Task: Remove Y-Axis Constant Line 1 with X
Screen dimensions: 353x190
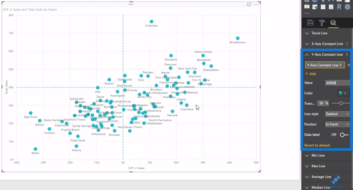Action: (x=349, y=65)
